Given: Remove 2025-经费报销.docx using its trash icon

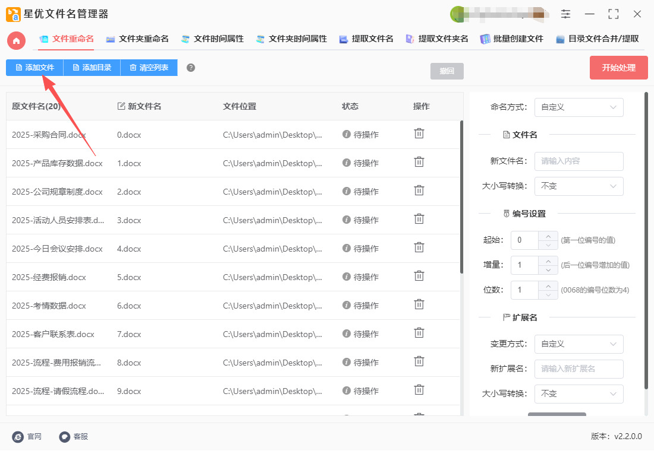Looking at the screenshot, I should [419, 276].
